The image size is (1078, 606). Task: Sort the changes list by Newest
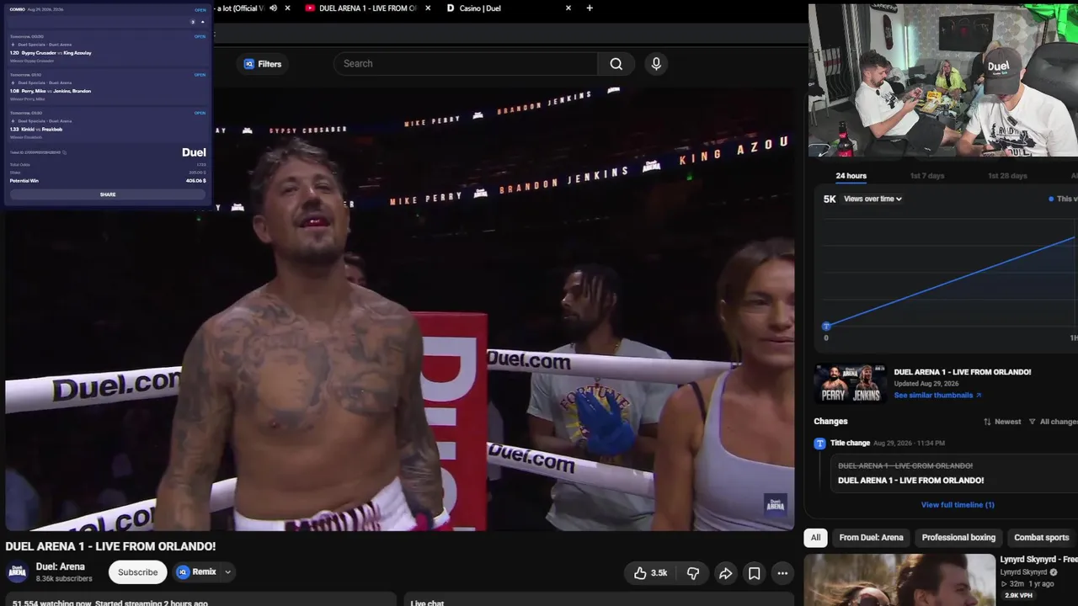[1002, 422]
